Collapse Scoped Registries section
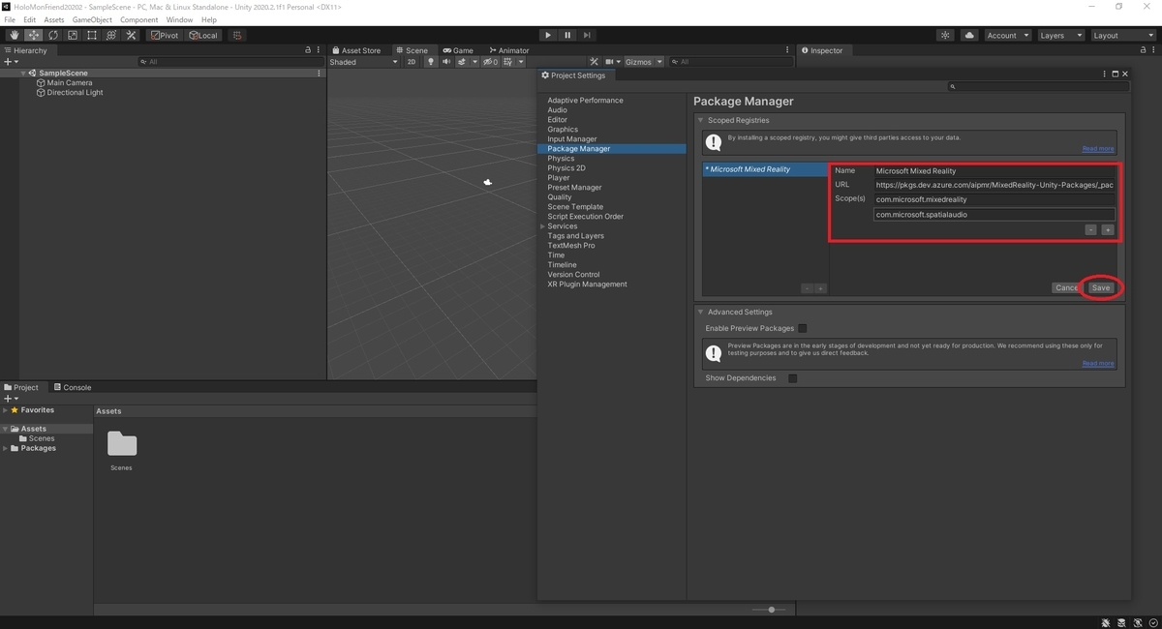Image resolution: width=1162 pixels, height=629 pixels. (702, 121)
